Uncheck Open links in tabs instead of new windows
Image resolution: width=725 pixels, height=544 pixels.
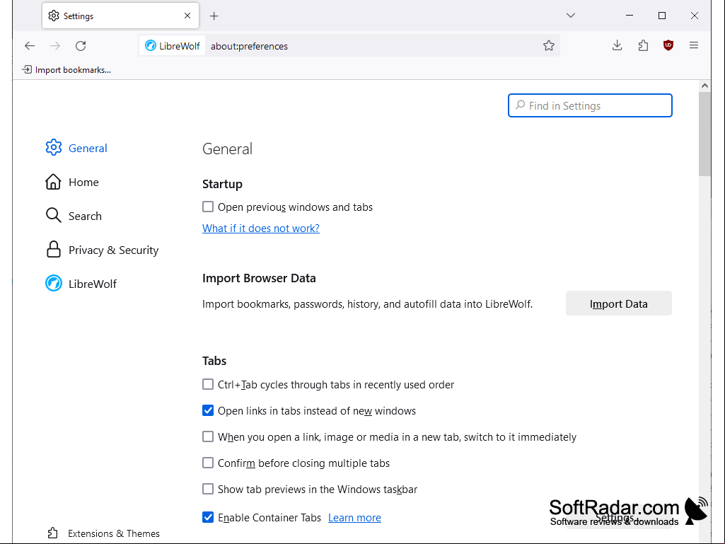(208, 411)
